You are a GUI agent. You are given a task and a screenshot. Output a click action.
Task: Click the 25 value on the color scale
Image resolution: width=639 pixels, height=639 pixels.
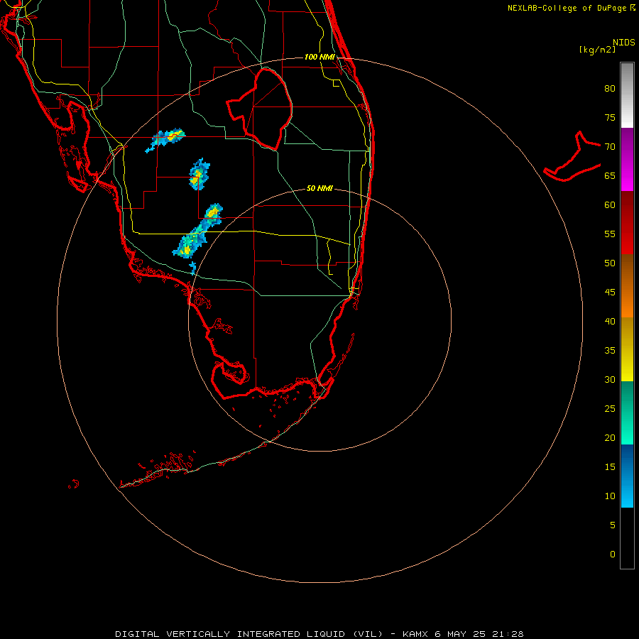610,408
